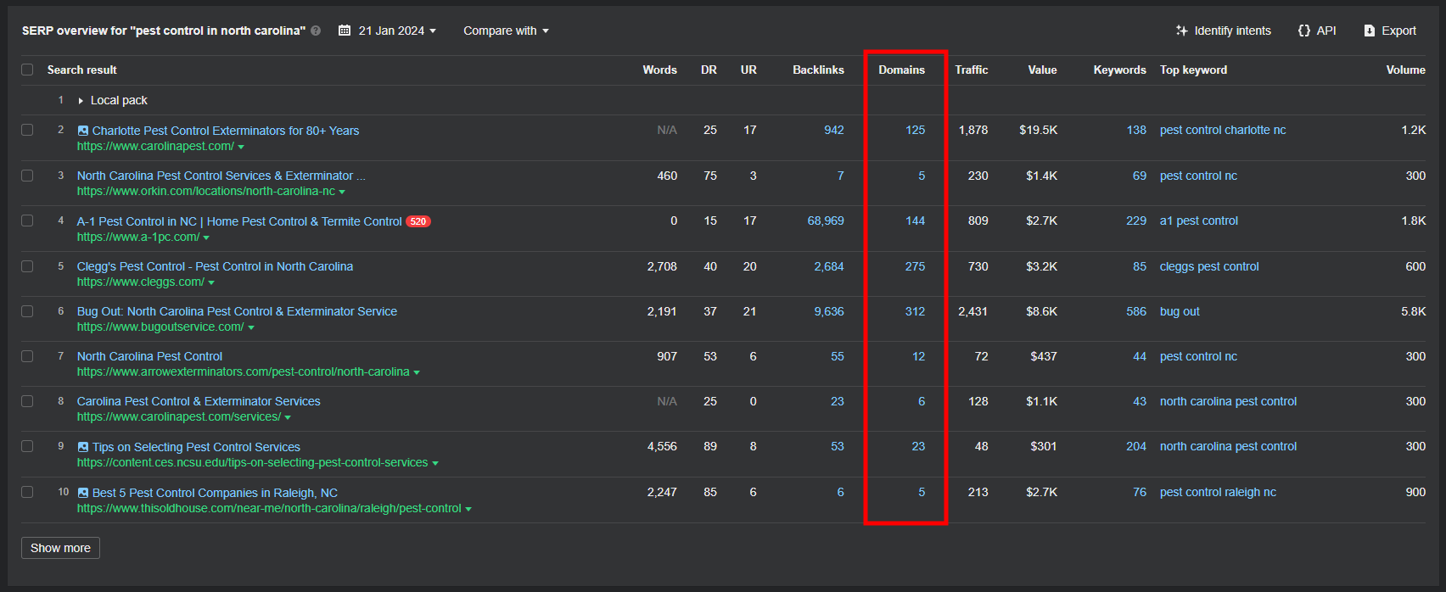Click the Top keyword column header
The image size is (1446, 592).
click(1193, 70)
